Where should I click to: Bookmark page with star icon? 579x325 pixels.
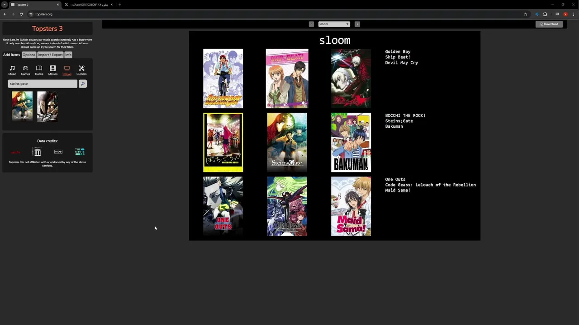click(x=526, y=14)
